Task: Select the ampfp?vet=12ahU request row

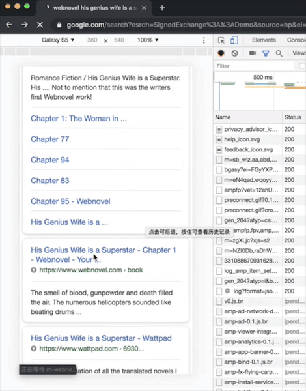Action: [x=260, y=190]
